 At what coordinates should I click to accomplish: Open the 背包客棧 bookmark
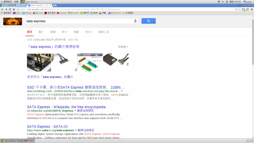(x=50, y=13)
